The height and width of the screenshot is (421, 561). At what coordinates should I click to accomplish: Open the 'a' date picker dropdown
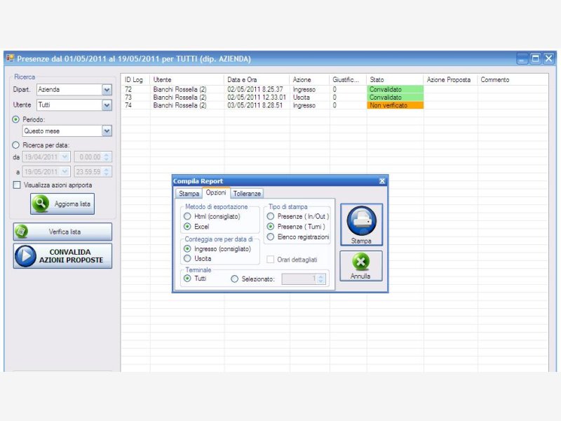[x=65, y=172]
